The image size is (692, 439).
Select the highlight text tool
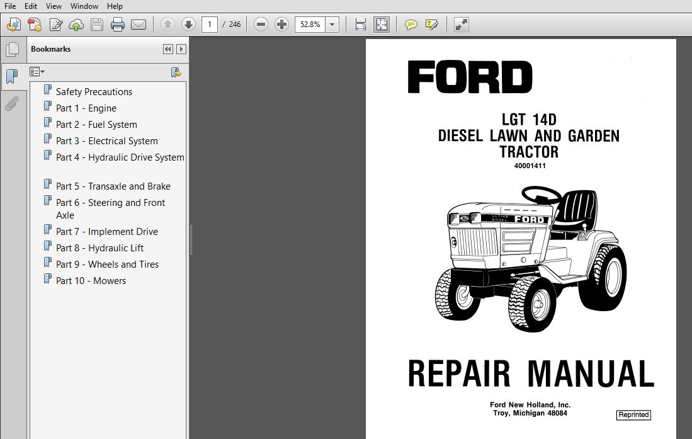431,25
